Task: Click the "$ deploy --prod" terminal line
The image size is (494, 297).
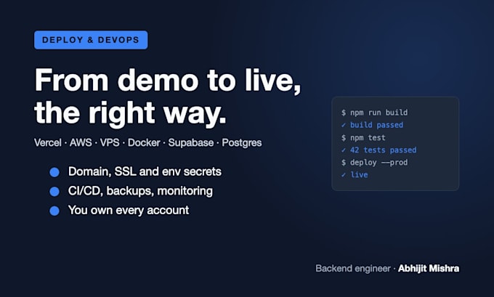Action: (375, 163)
